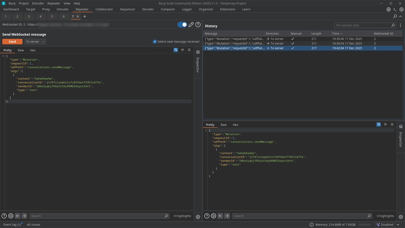This screenshot has width=405, height=228.
Task: Toggle show non-printable \n in history viewer
Action: [385, 125]
